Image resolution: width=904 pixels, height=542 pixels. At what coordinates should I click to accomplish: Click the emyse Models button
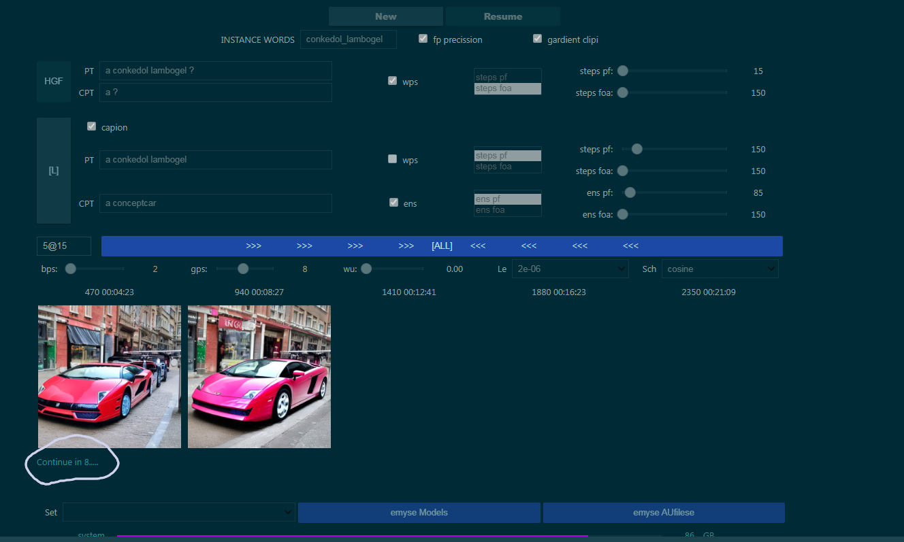click(x=419, y=512)
